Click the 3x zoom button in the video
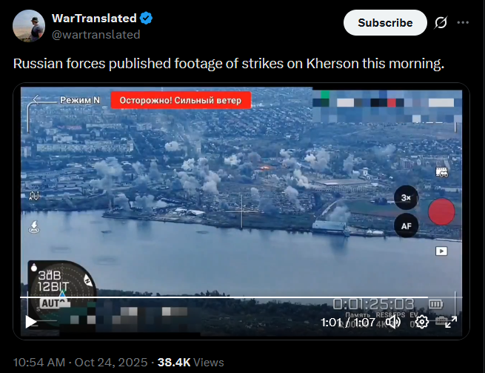Screen dimensions: 485x373 point(406,198)
